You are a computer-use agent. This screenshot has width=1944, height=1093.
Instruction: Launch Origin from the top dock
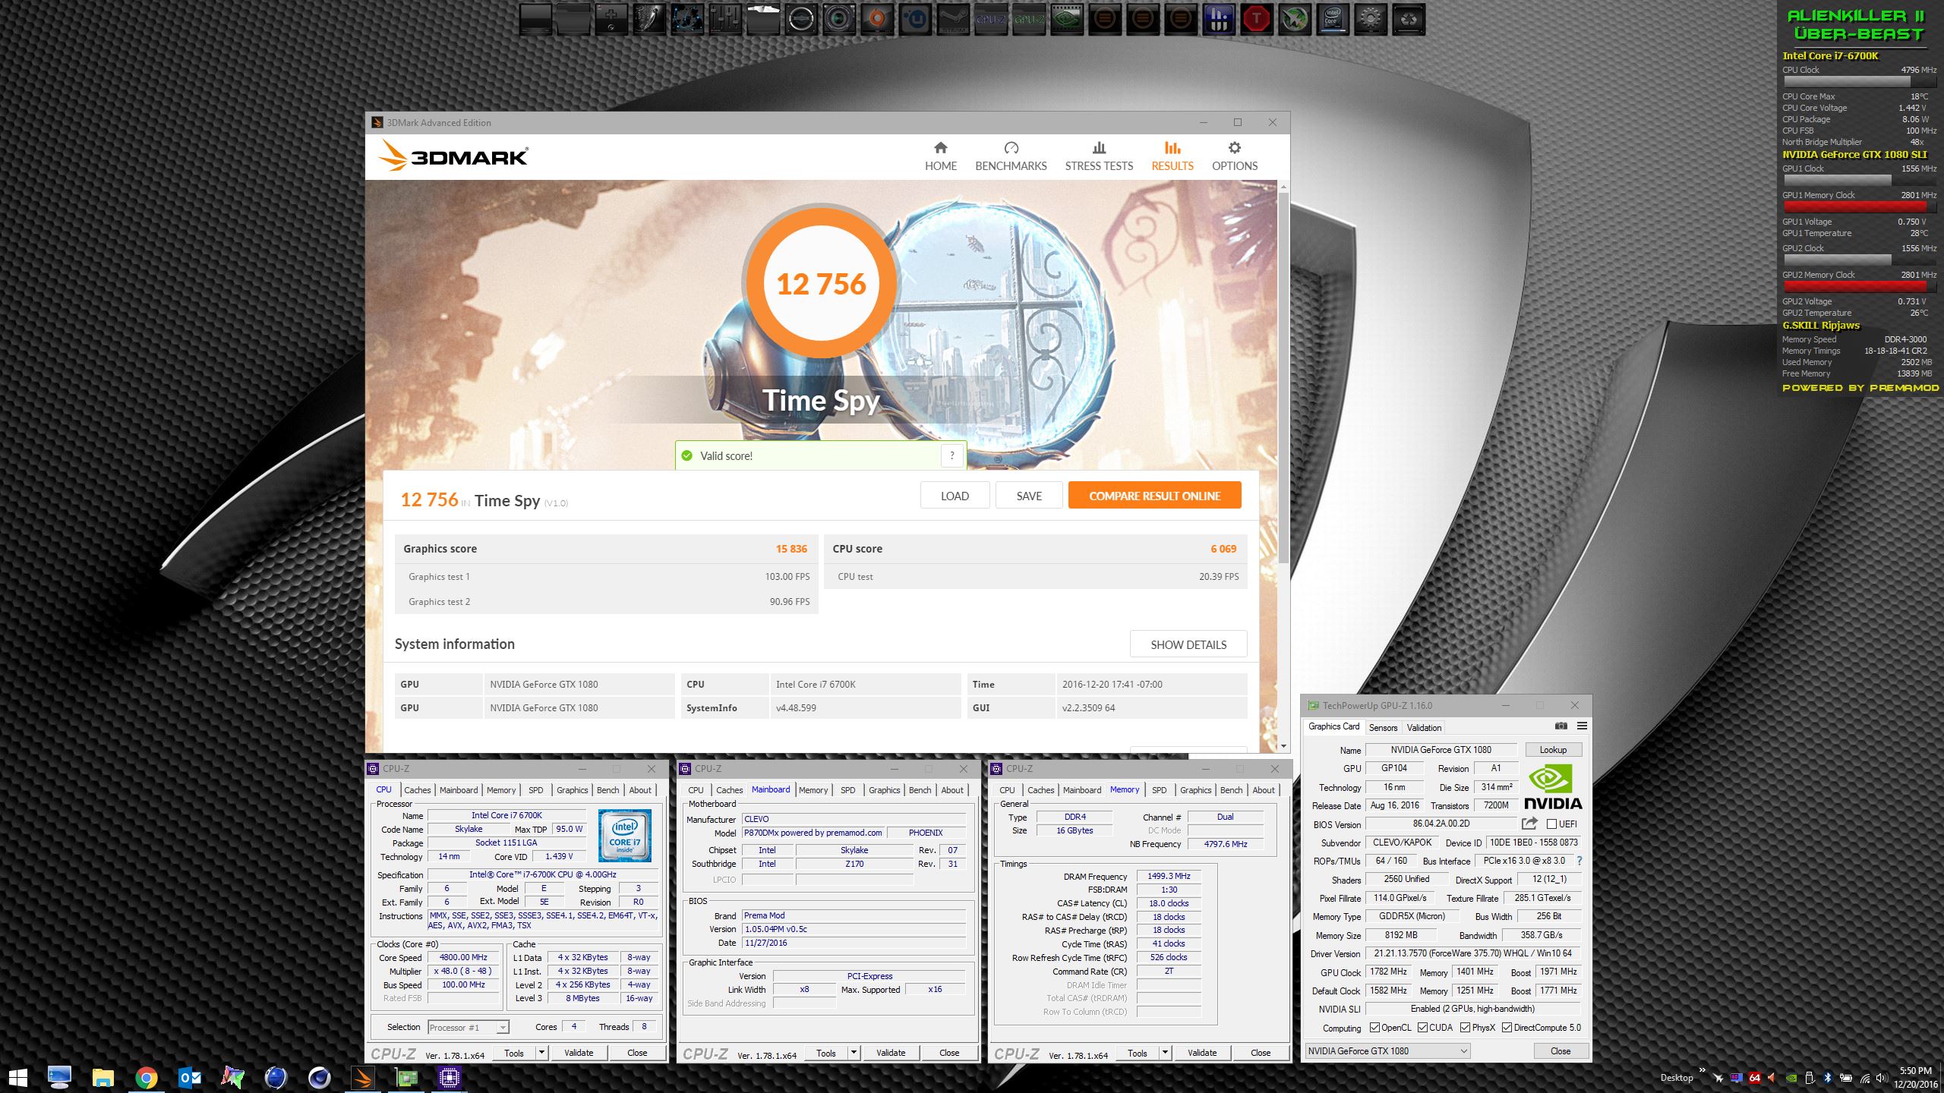[877, 19]
